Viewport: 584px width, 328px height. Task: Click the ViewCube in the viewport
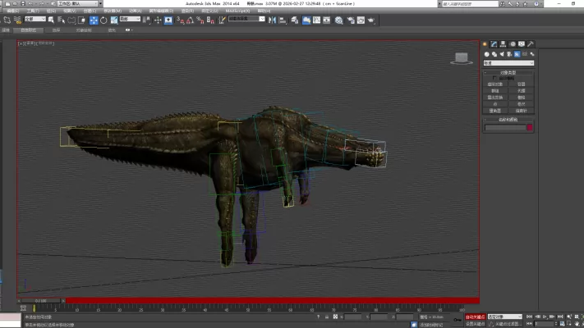click(x=462, y=58)
